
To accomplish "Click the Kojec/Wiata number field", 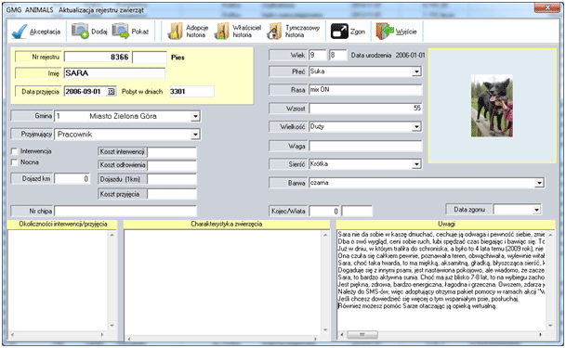I will point(324,211).
